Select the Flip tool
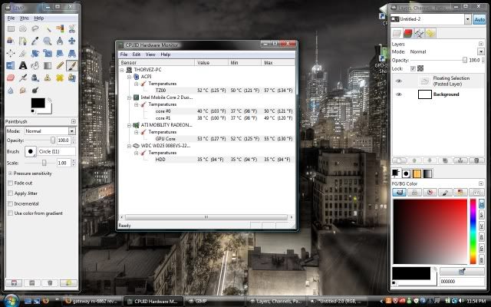The height and width of the screenshot is (307, 491). pyautogui.click(x=11, y=65)
